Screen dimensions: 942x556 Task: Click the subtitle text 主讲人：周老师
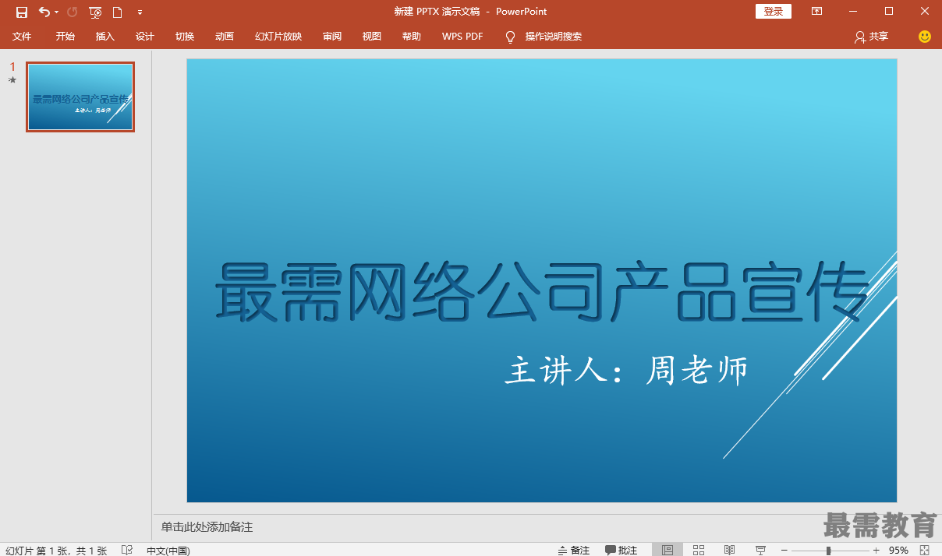pyautogui.click(x=626, y=370)
